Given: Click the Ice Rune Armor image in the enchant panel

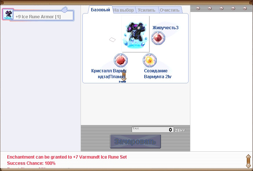Looking at the screenshot, I should coord(135,34).
